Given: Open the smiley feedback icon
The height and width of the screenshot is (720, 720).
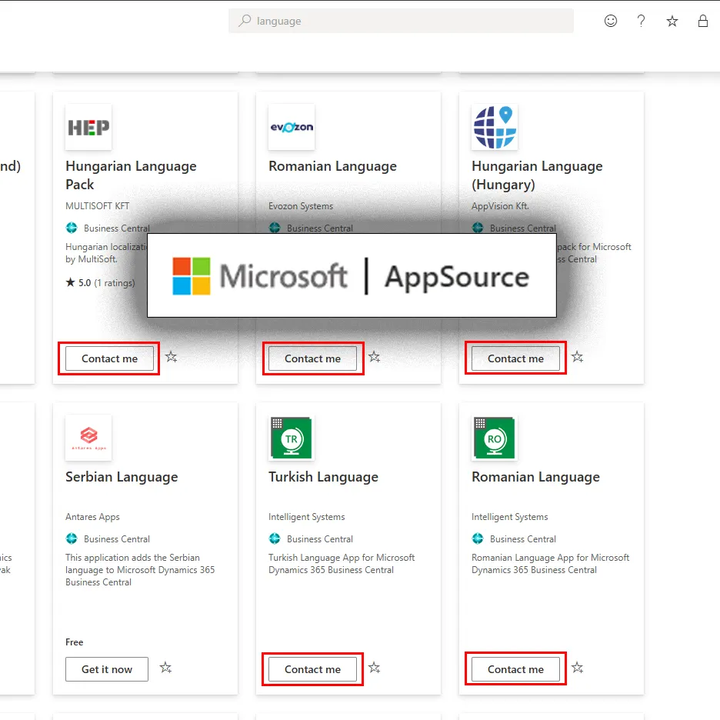Looking at the screenshot, I should click(x=610, y=21).
